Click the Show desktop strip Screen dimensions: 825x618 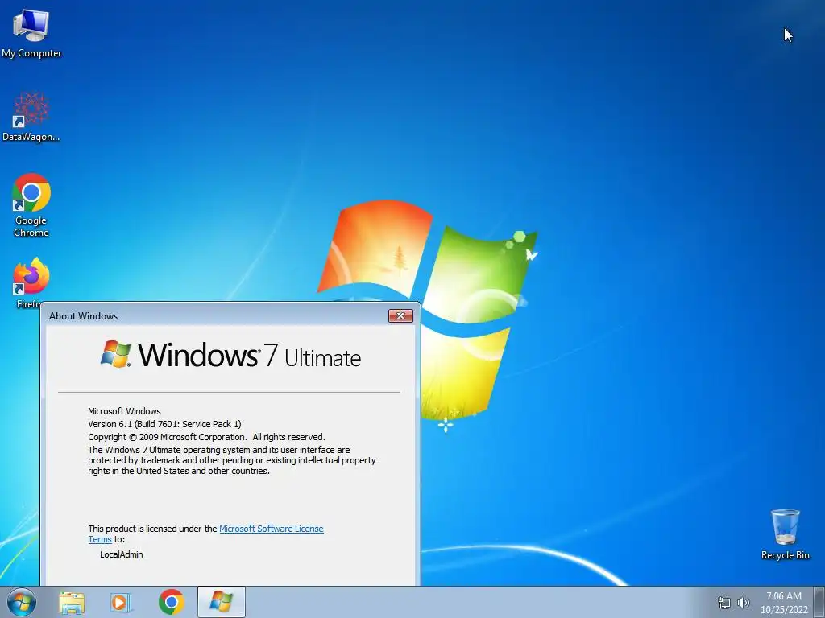pyautogui.click(x=819, y=602)
